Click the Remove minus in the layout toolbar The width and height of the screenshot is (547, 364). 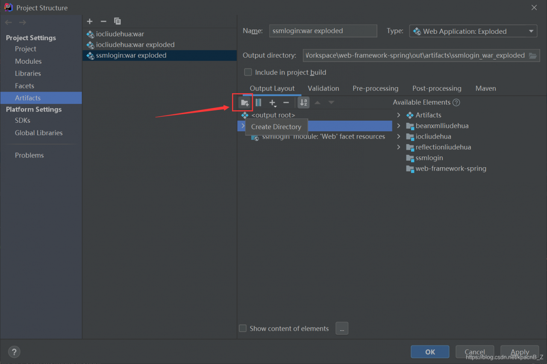coord(286,103)
